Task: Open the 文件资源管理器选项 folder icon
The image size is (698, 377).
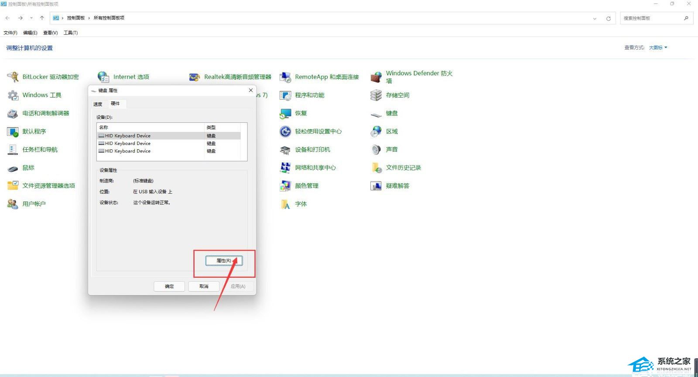Action: pyautogui.click(x=13, y=186)
